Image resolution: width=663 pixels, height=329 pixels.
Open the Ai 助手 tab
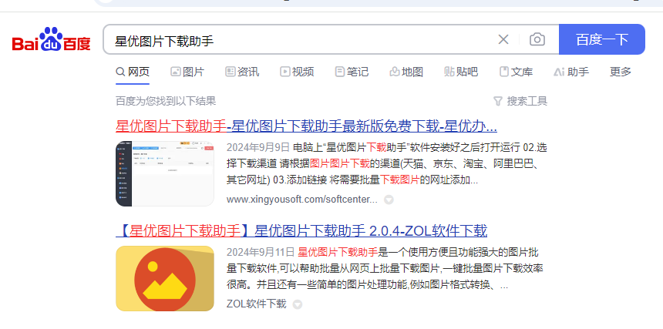point(571,72)
